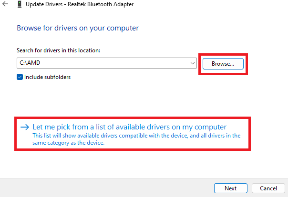Choose Let me pick from a list link
288x197 pixels.
pos(129,127)
